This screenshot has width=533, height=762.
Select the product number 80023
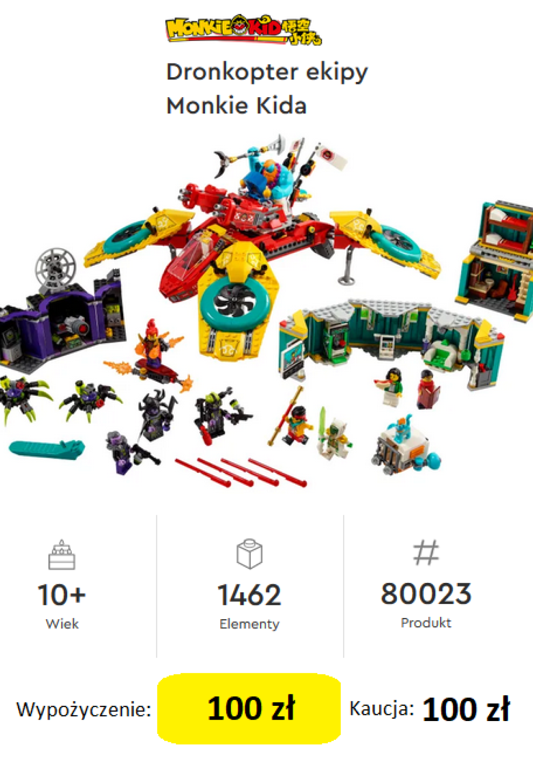426,594
